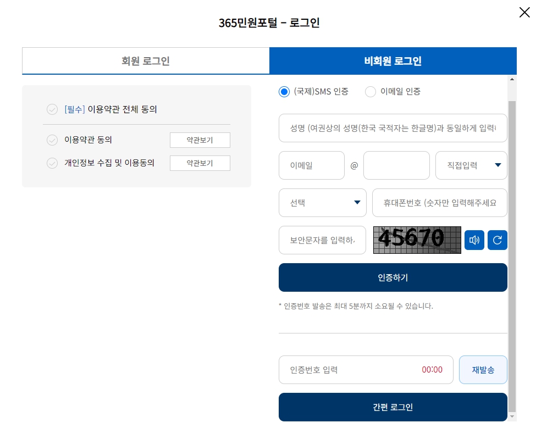The image size is (536, 439).
Task: View terms for 개인정보 수집 및 이용동의
Action: [x=200, y=163]
